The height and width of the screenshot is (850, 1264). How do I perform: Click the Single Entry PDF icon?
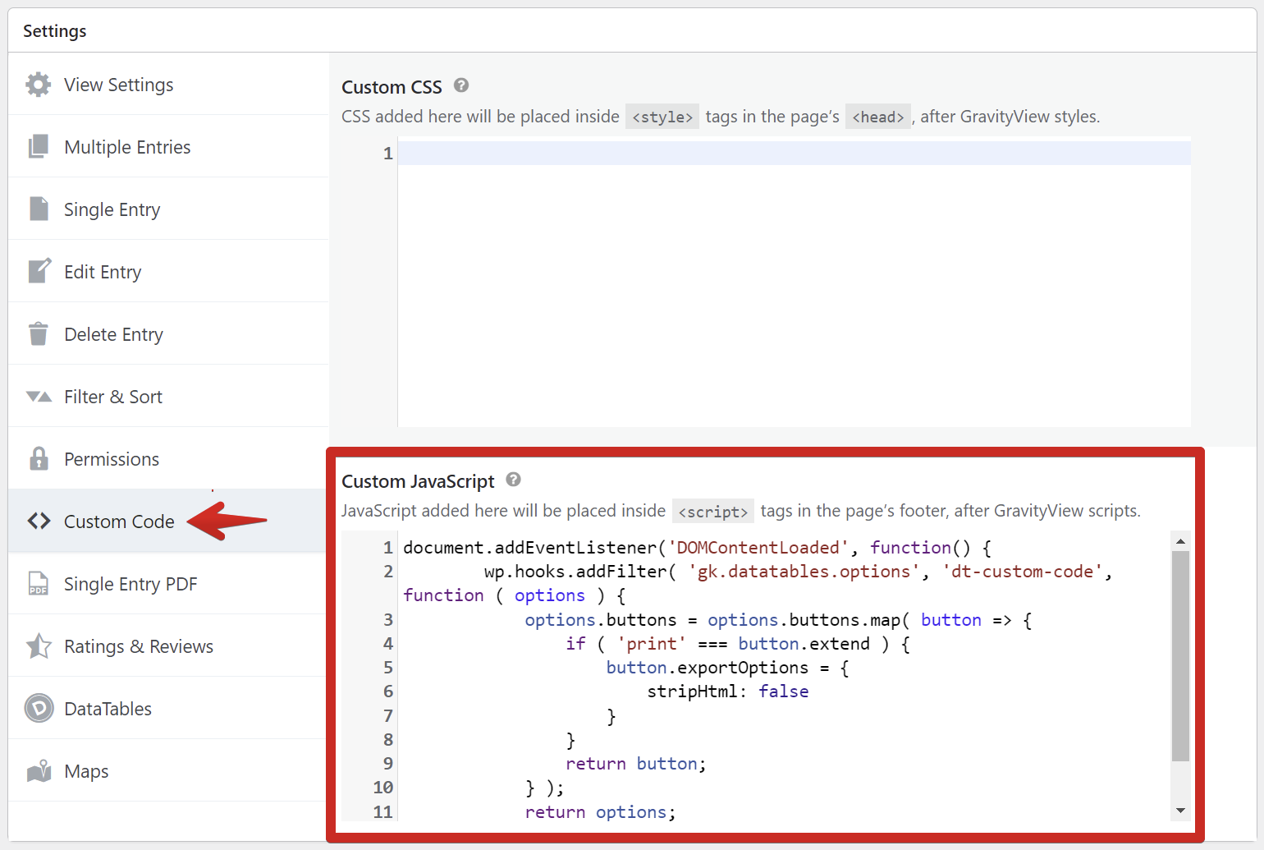(x=38, y=583)
